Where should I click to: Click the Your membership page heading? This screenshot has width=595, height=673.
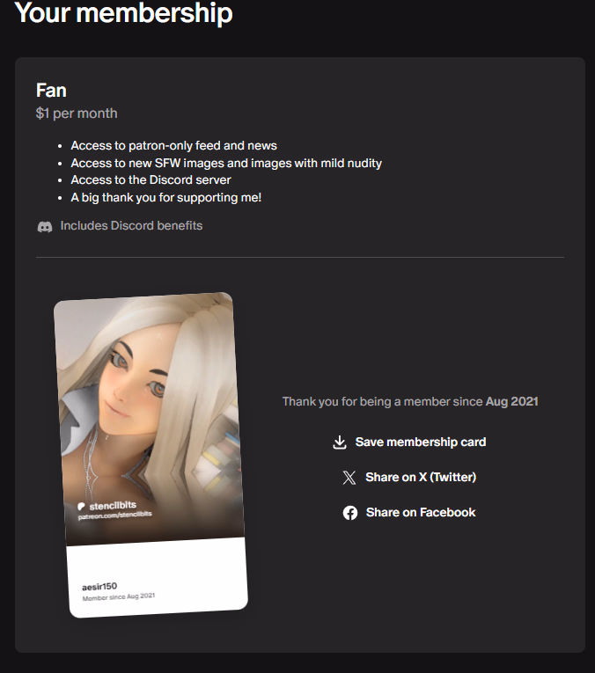point(123,12)
